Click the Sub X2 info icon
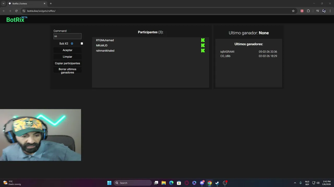This screenshot has height=187, width=334. point(72,44)
